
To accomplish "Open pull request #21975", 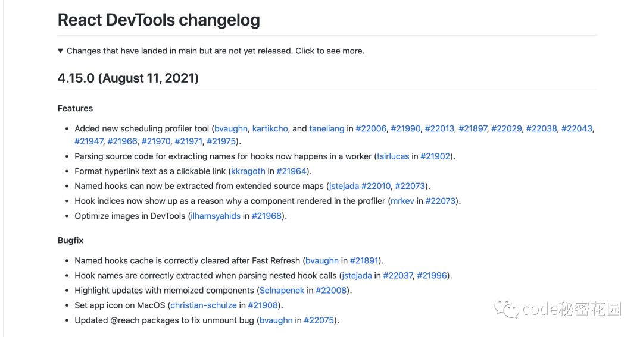I will 221,141.
